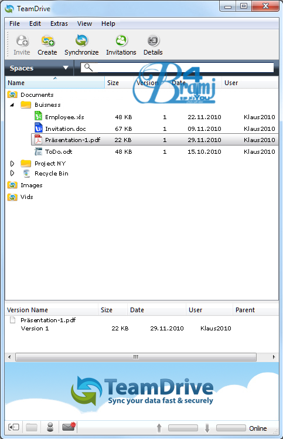Open the Extras menu
The image size is (283, 439).
tap(59, 23)
